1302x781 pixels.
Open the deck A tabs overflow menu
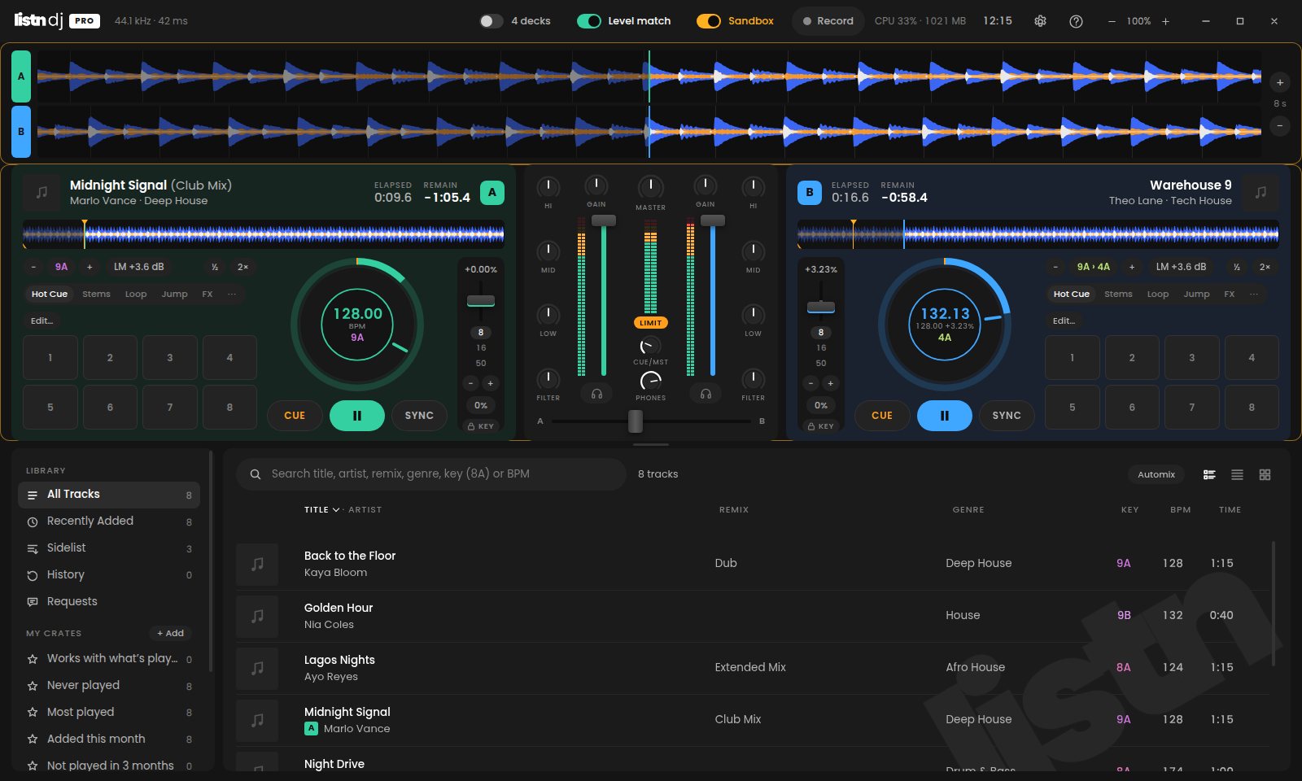tap(232, 295)
